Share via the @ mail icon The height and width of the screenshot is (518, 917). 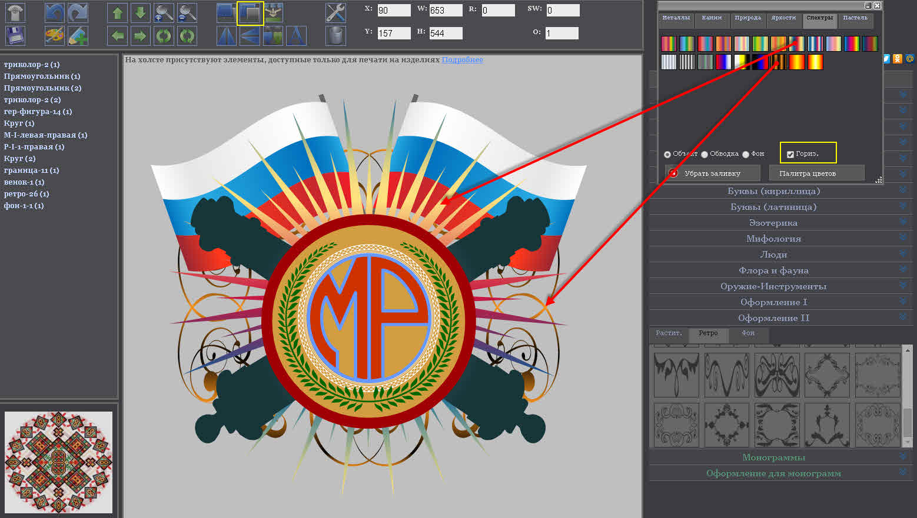(909, 58)
